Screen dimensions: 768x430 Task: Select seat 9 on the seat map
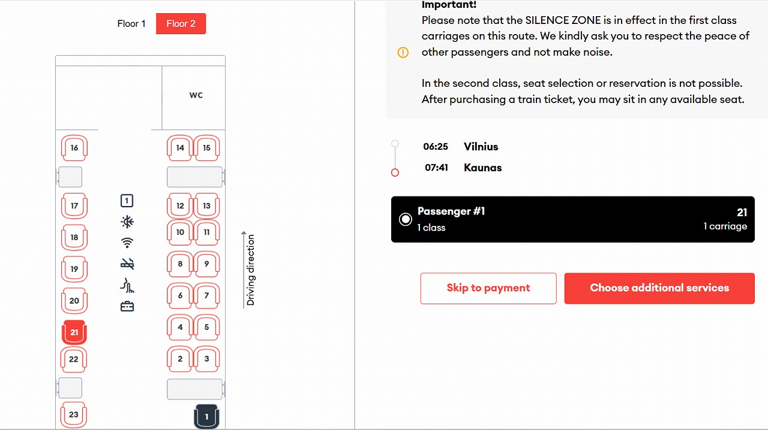click(206, 264)
